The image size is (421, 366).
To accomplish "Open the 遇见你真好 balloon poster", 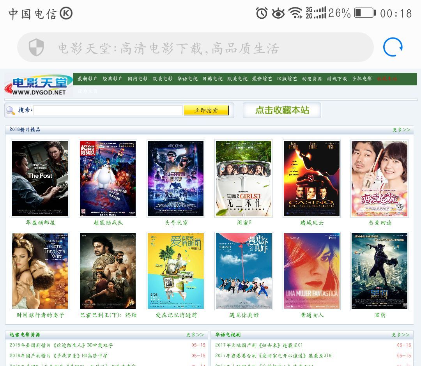I will [x=244, y=271].
